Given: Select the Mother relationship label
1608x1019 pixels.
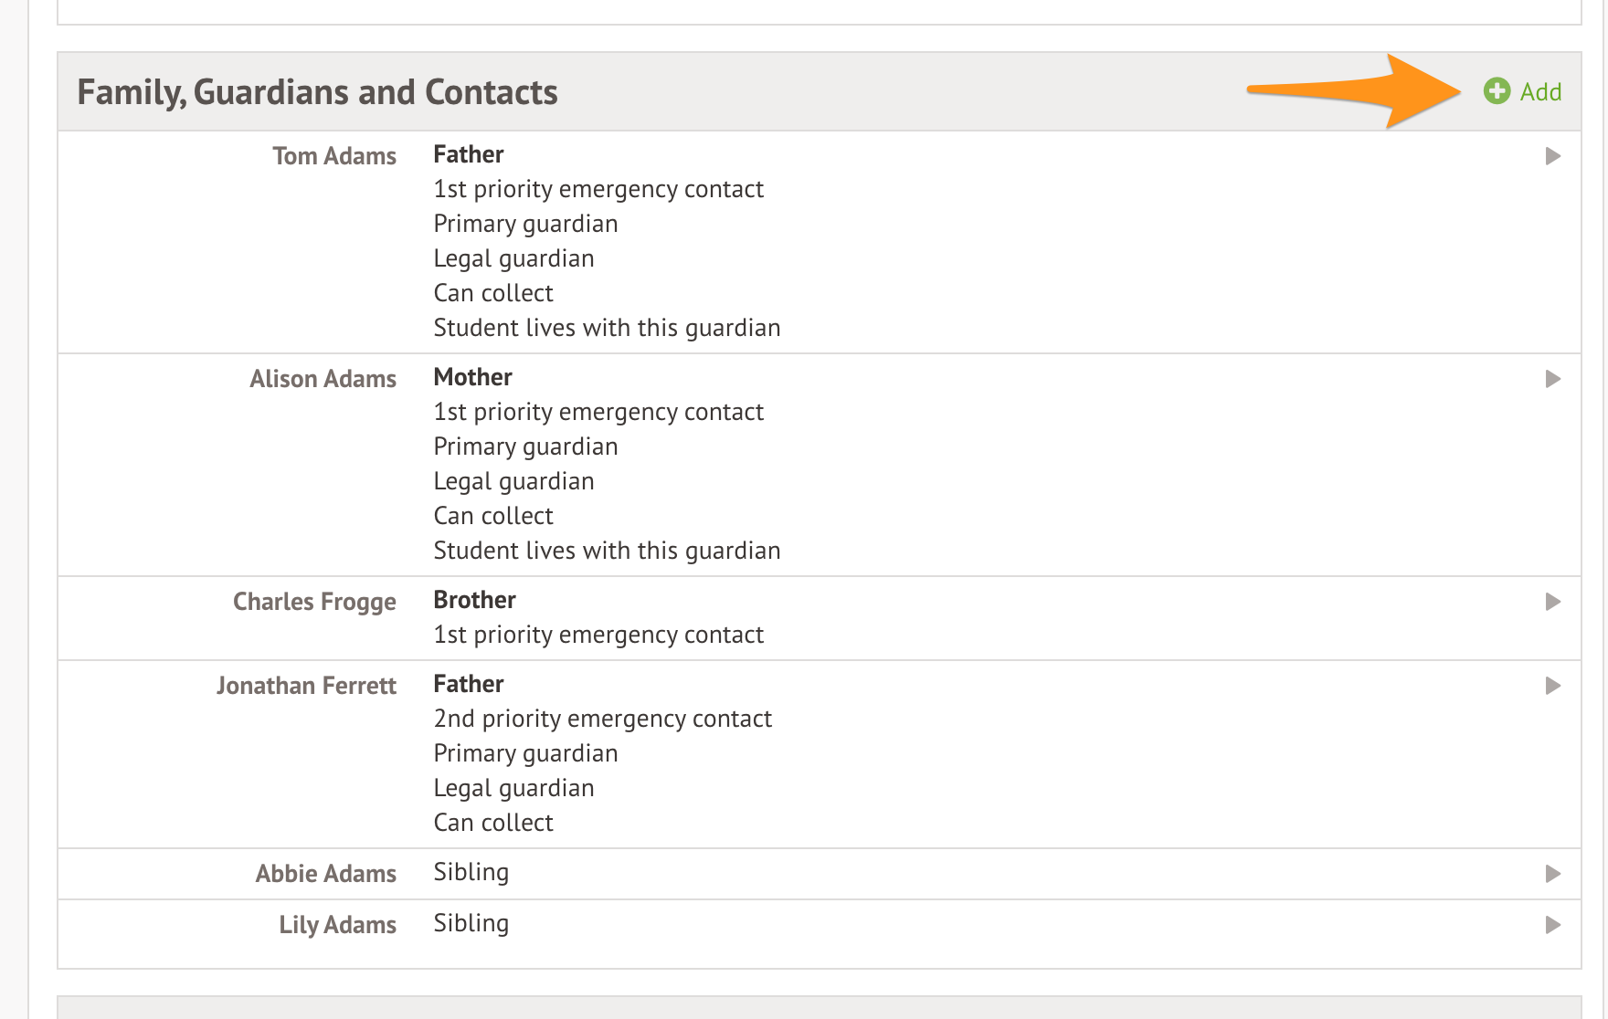Looking at the screenshot, I should point(472,377).
